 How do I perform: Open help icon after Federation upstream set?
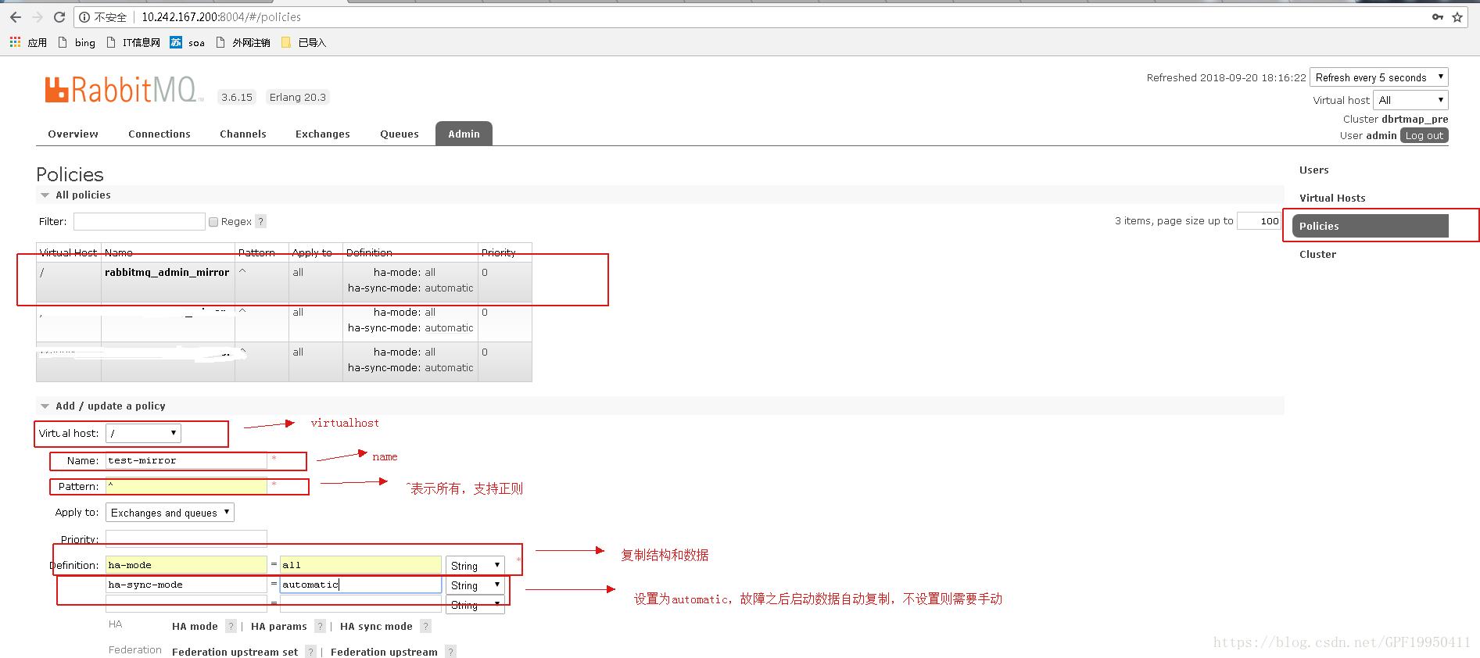coord(310,652)
